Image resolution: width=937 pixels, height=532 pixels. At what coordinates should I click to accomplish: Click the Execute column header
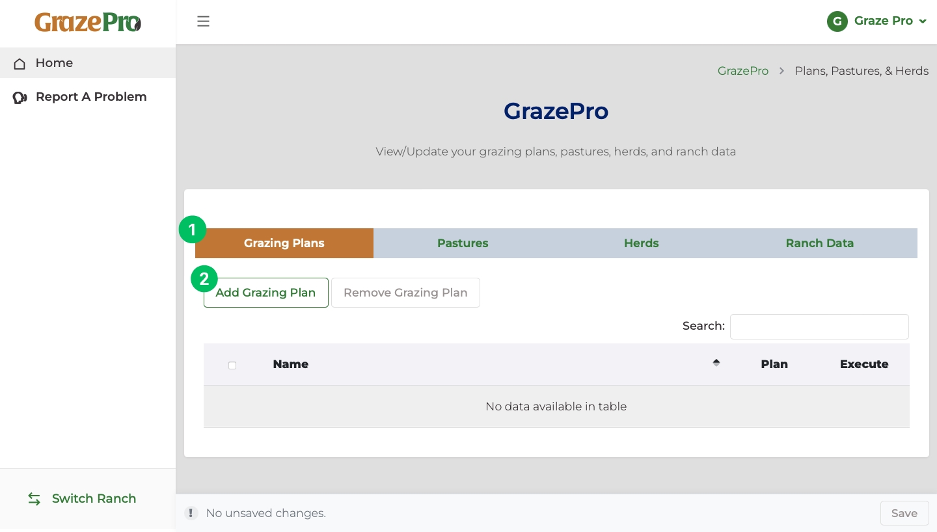(x=864, y=364)
